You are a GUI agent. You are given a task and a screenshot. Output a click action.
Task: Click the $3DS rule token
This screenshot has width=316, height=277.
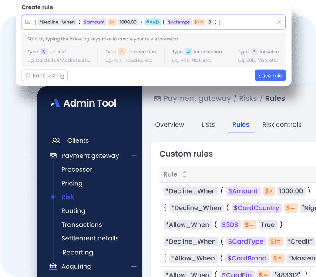click(230, 224)
